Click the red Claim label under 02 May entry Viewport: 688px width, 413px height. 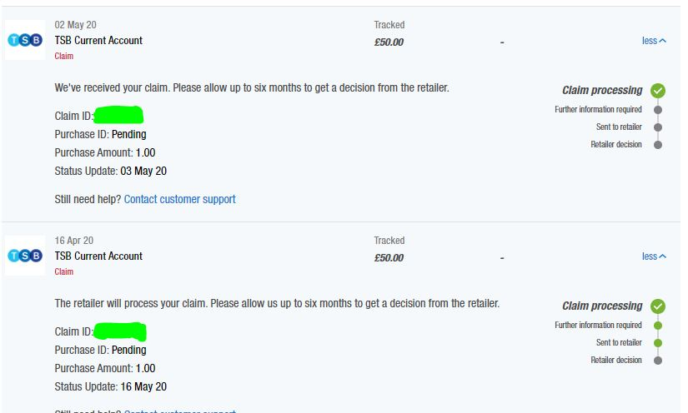click(64, 57)
